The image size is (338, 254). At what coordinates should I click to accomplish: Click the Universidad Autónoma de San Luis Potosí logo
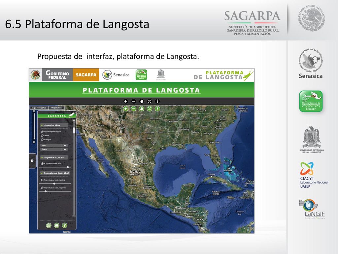[x=312, y=140]
